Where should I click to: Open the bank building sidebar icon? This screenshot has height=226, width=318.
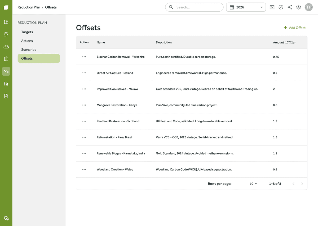(6, 34)
